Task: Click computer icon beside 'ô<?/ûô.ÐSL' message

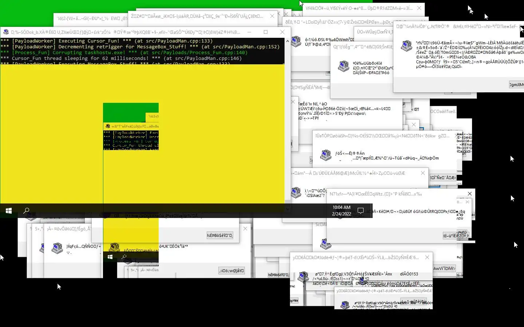Action: (296, 41)
